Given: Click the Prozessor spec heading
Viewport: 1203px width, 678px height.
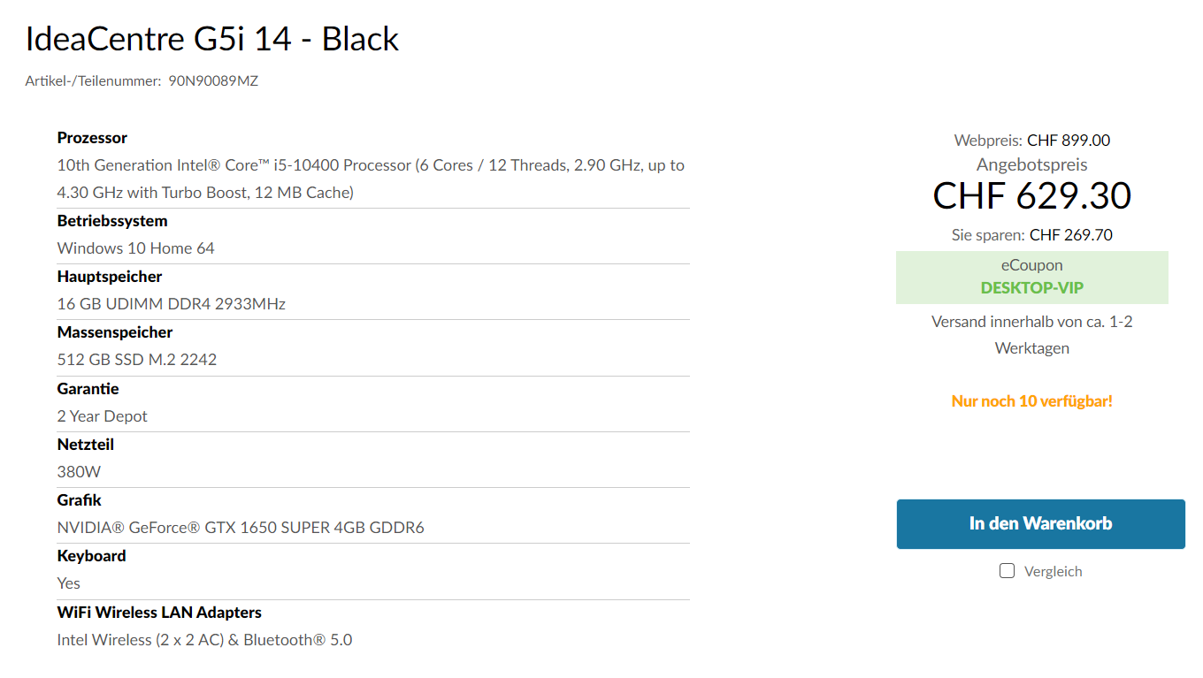Looking at the screenshot, I should click(92, 138).
